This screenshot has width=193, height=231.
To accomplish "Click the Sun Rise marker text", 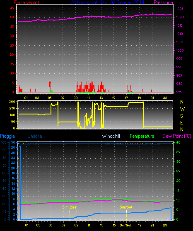I will point(69,207).
